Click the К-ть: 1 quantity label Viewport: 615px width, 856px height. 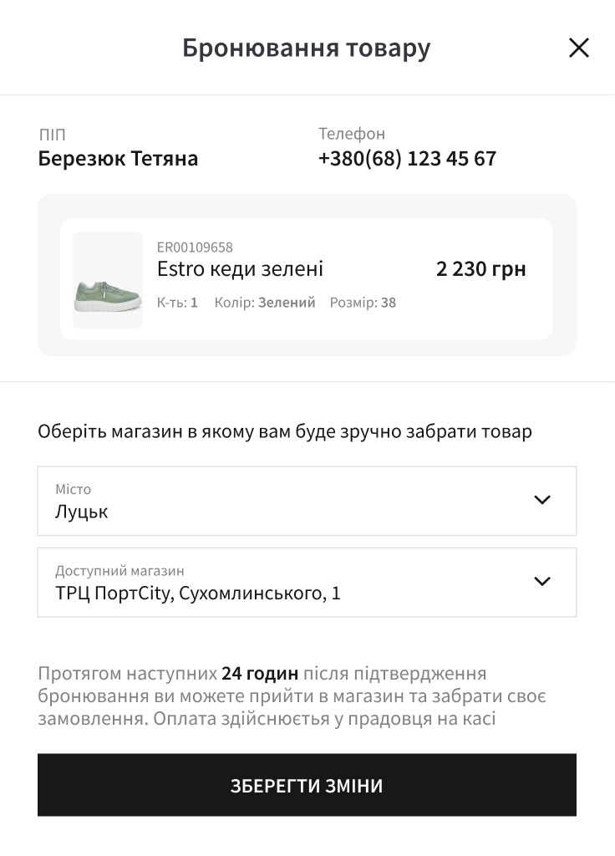coord(177,303)
